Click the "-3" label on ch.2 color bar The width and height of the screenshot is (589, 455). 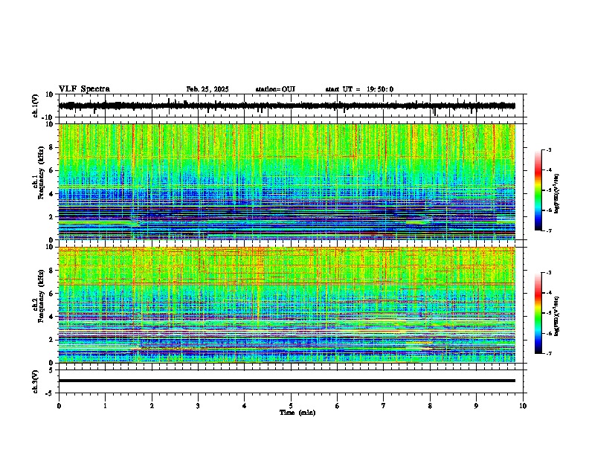[x=549, y=273]
